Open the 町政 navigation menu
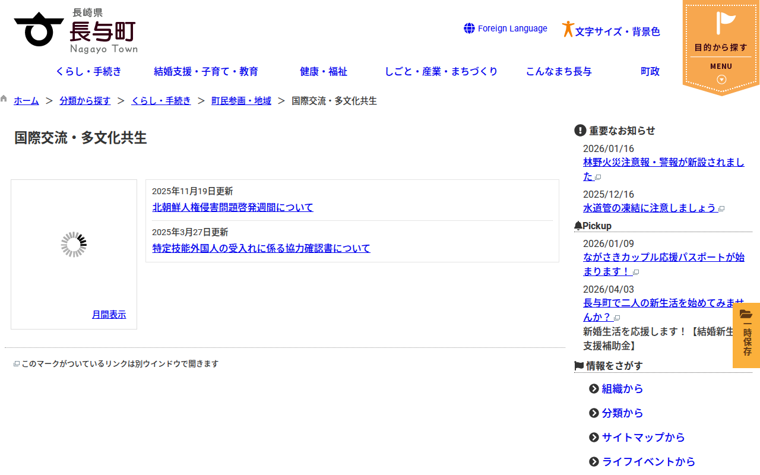This screenshot has width=760, height=475. (650, 72)
